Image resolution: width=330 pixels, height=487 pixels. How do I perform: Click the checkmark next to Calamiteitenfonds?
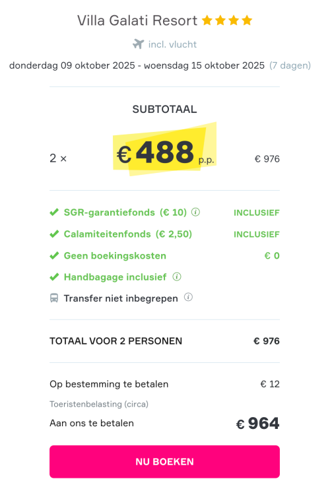click(x=54, y=234)
